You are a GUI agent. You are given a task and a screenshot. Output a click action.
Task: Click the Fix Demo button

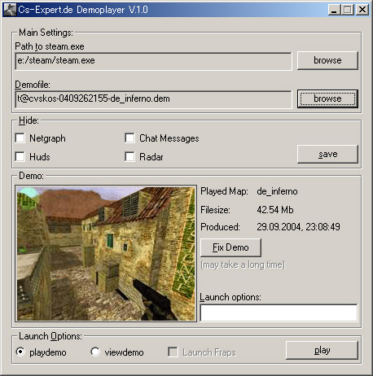click(230, 247)
